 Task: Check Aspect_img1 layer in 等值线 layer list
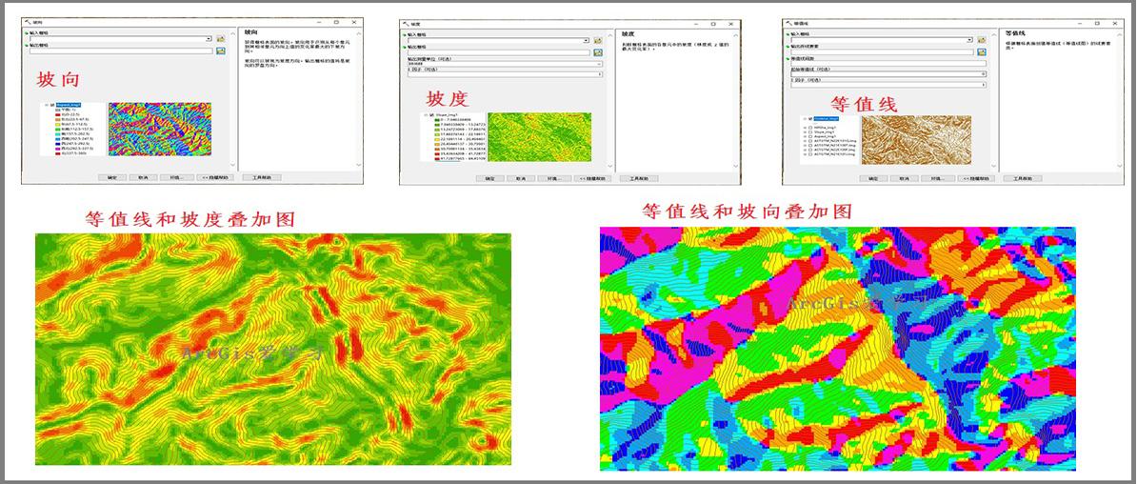pyautogui.click(x=810, y=136)
